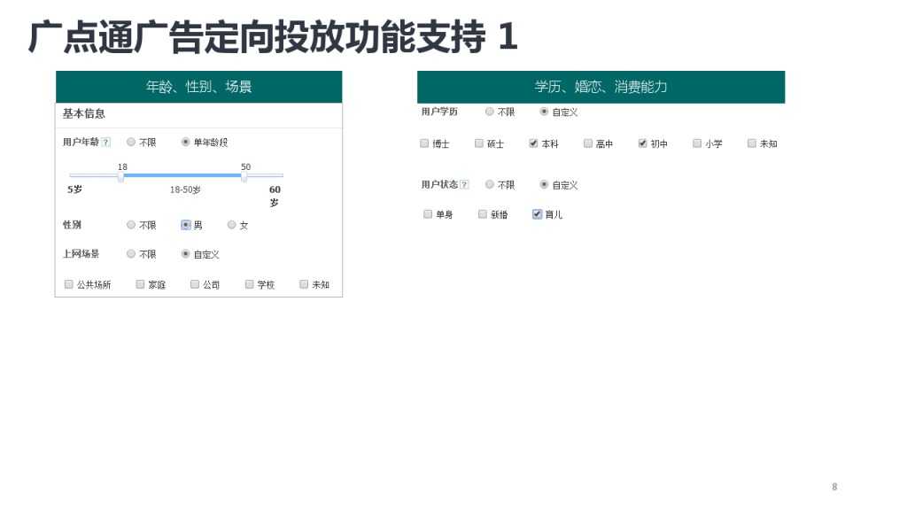Click the left handle of the age slider
907x510 pixels.
click(120, 177)
